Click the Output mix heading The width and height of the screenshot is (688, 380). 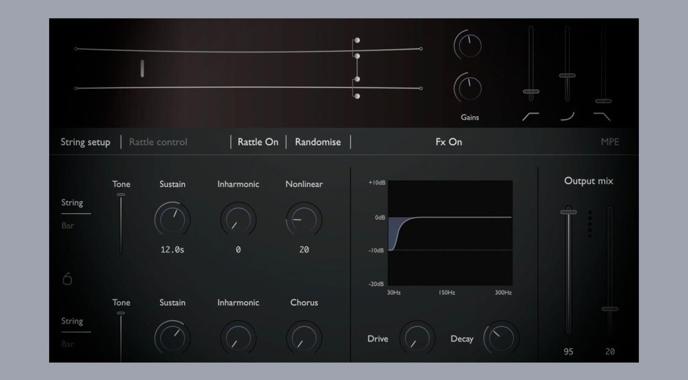[x=589, y=181]
